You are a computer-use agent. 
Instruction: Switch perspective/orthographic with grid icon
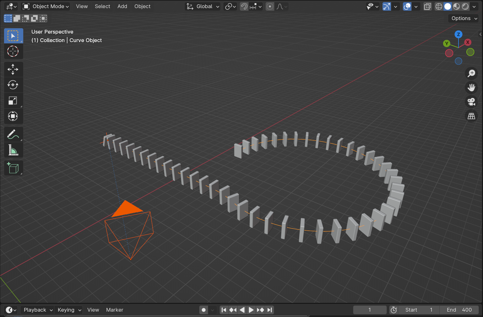click(x=471, y=116)
